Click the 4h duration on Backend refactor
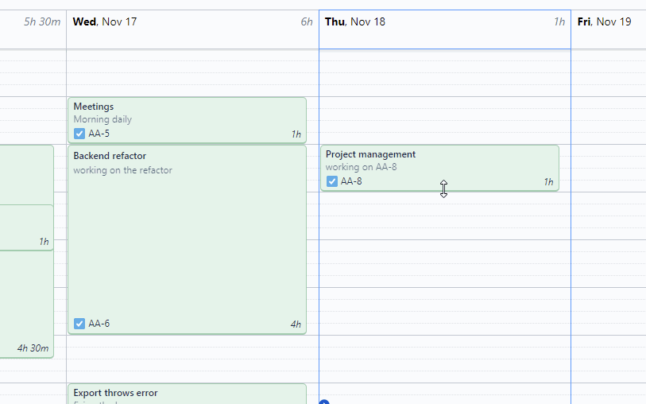 coord(296,324)
